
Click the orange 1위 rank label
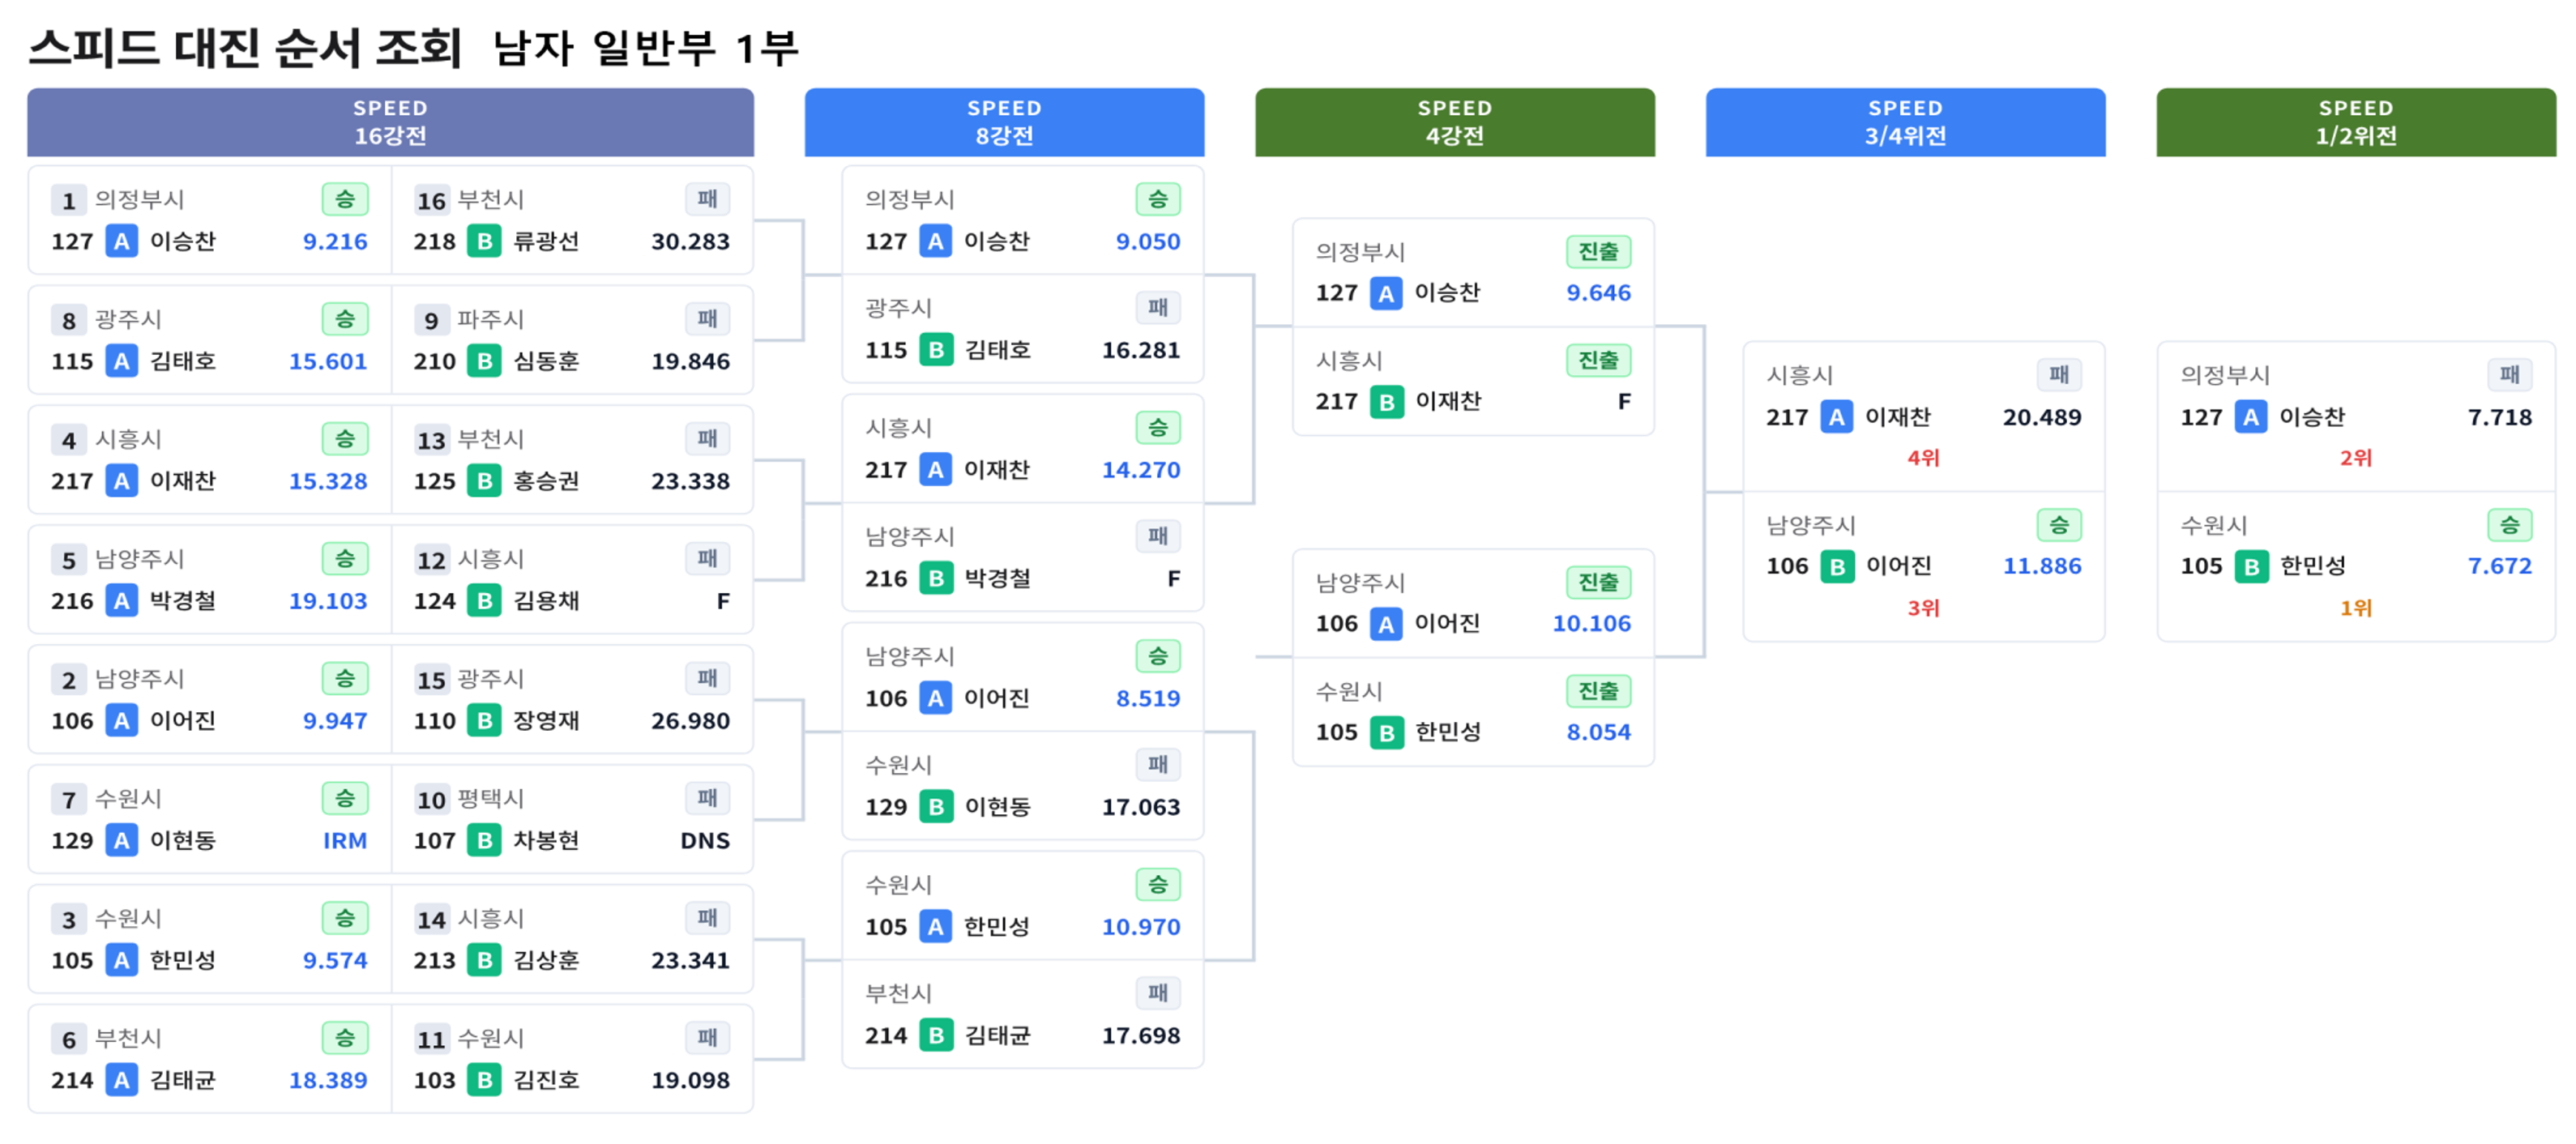(x=2355, y=608)
